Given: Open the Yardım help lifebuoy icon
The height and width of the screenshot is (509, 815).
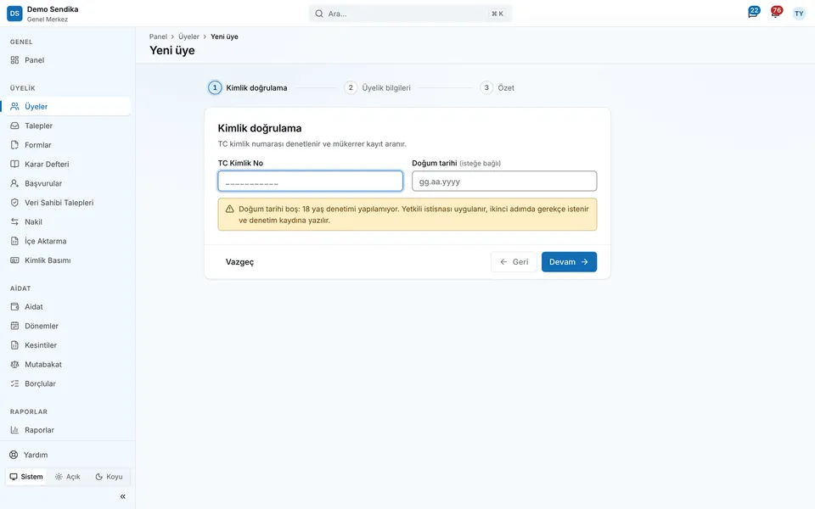Looking at the screenshot, I should click(14, 455).
